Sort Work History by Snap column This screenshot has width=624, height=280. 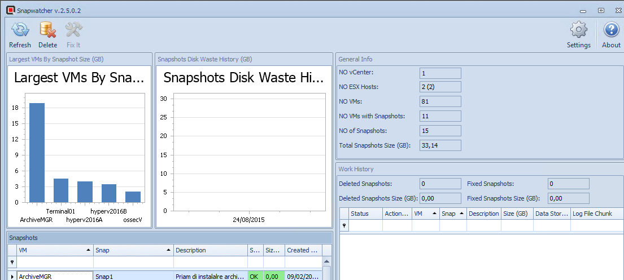click(x=453, y=214)
